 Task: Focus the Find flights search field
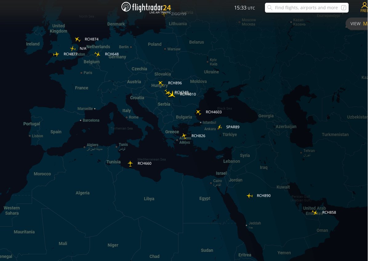(x=306, y=8)
